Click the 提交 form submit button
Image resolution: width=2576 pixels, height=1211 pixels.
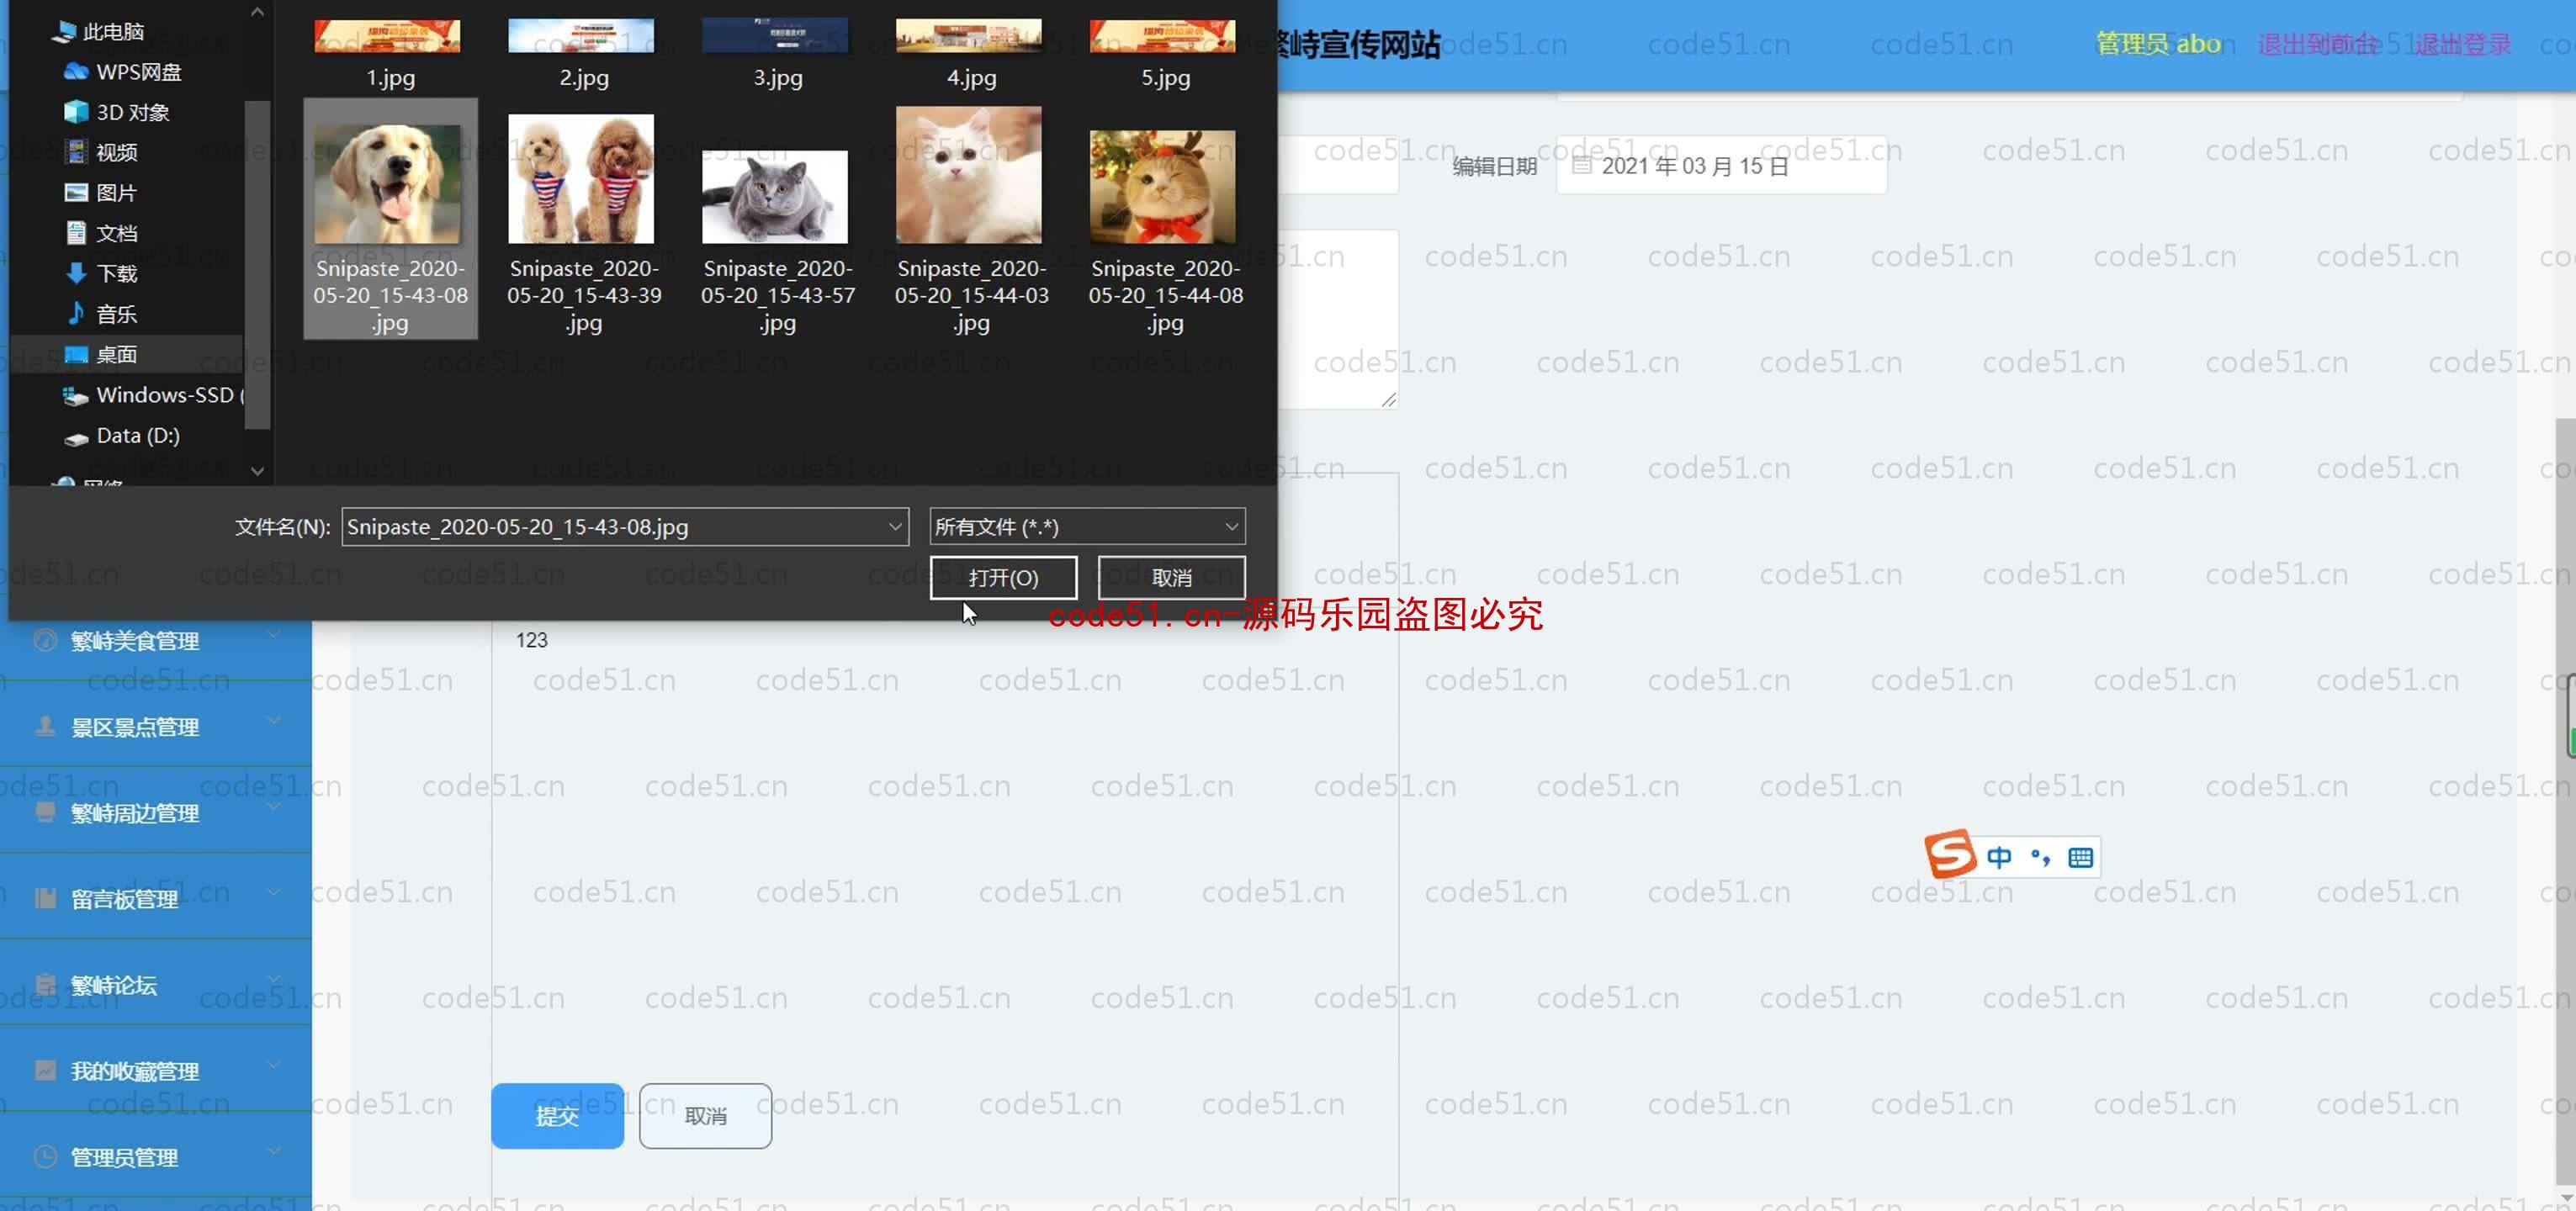[x=559, y=1114]
